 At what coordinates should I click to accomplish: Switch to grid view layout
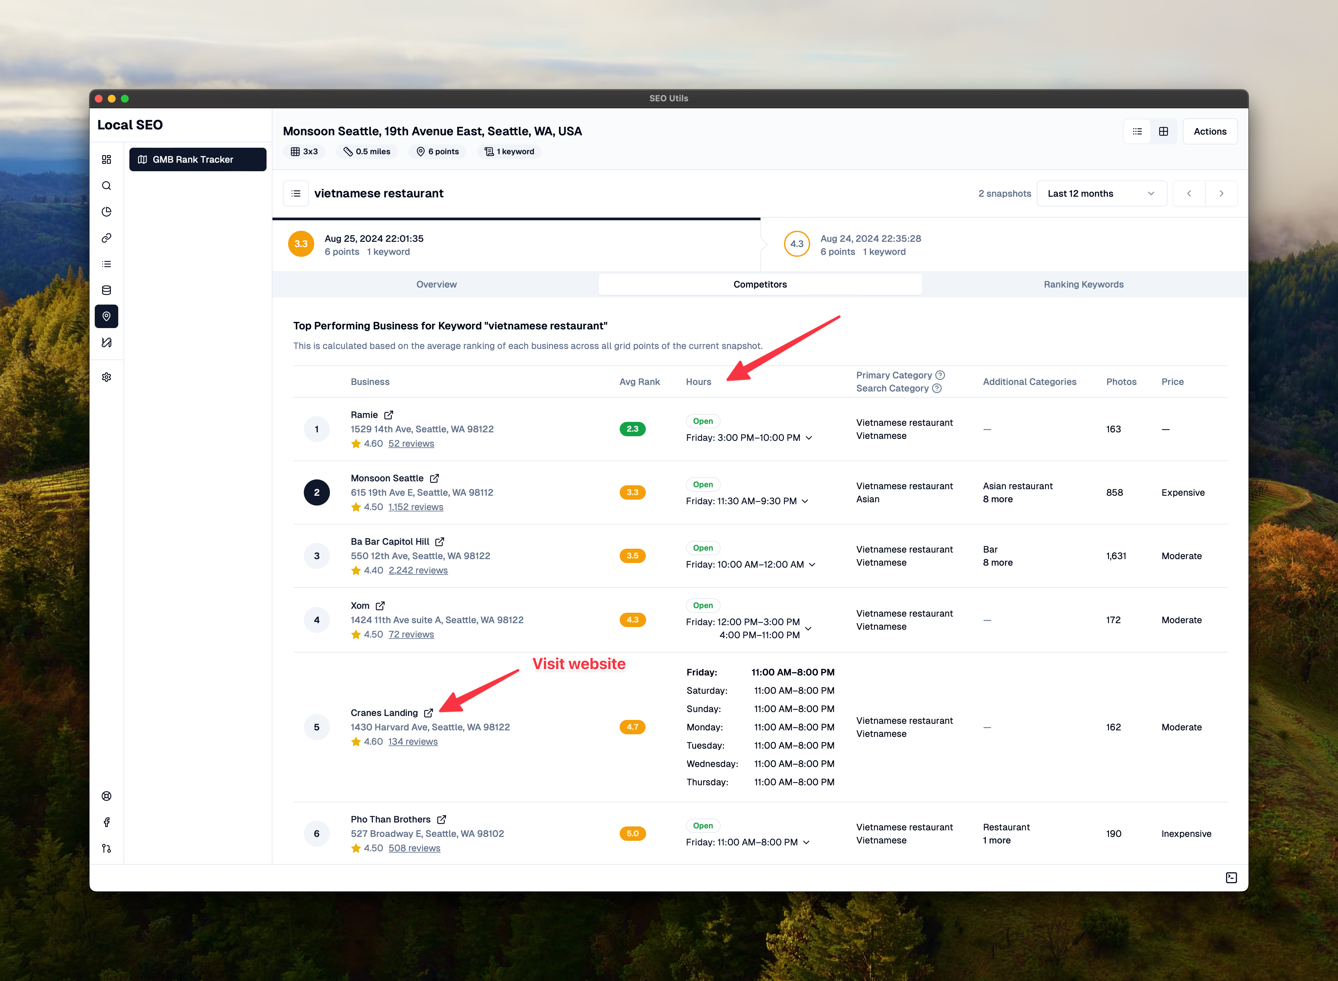1164,131
